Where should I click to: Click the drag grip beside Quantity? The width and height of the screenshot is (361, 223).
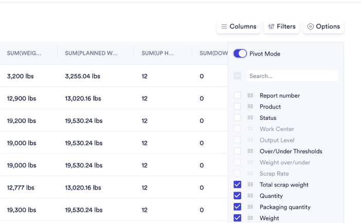tap(250, 196)
